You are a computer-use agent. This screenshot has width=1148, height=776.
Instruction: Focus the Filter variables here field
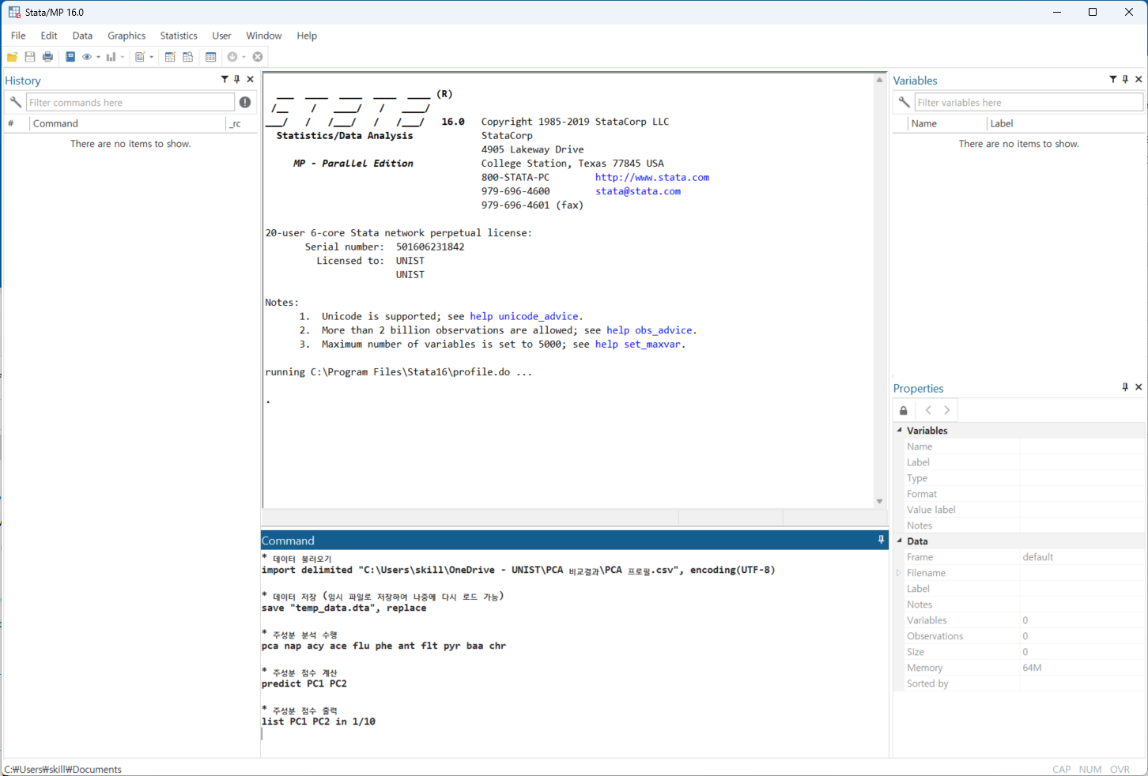(x=1029, y=102)
